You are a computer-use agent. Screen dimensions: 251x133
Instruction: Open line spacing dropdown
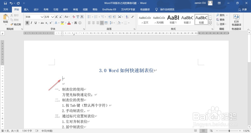click(x=112, y=23)
